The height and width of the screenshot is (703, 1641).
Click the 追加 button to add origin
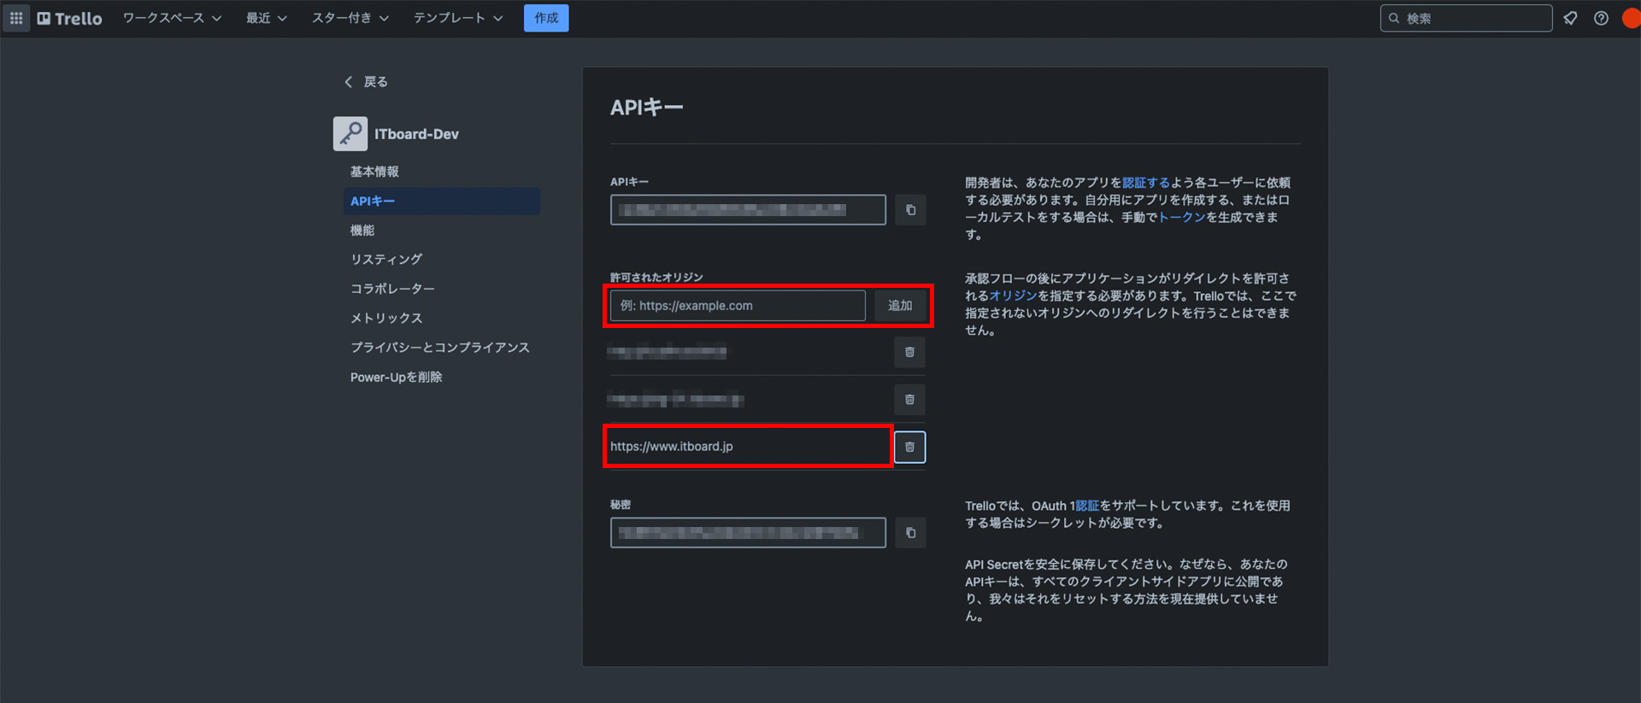900,306
